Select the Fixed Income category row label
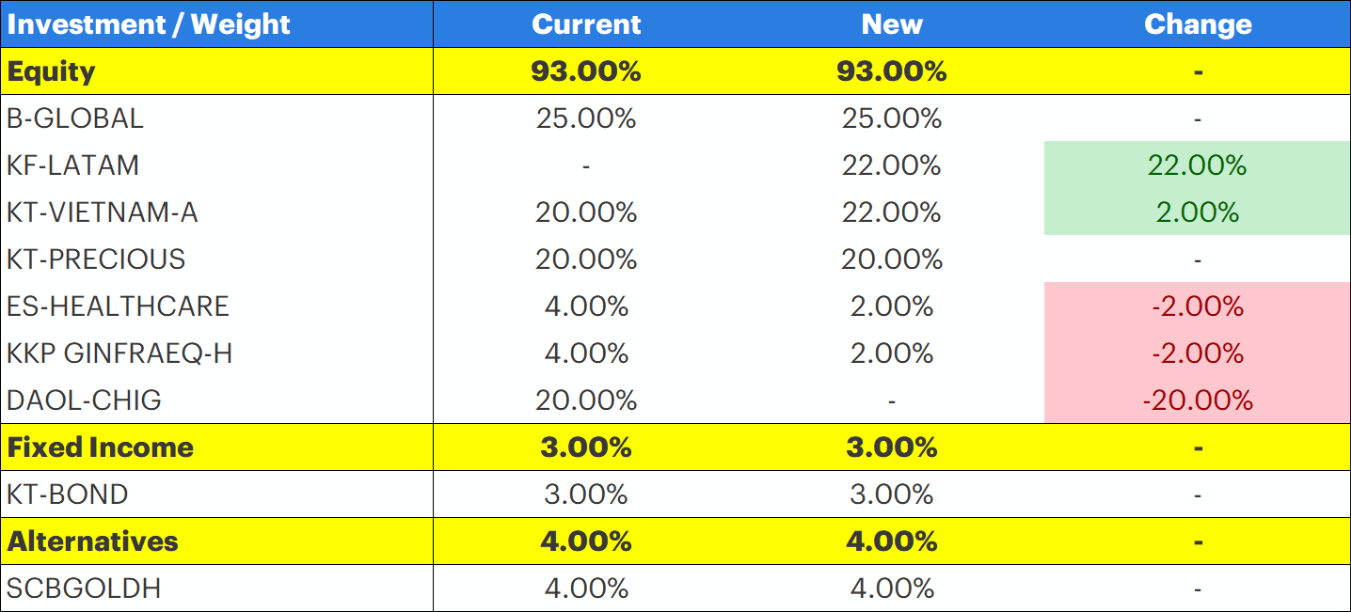Screen dimensions: 1351x612 tap(101, 447)
